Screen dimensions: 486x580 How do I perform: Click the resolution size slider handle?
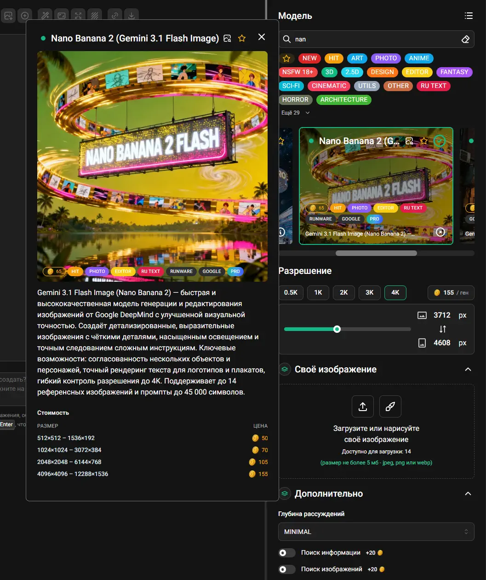pos(337,329)
